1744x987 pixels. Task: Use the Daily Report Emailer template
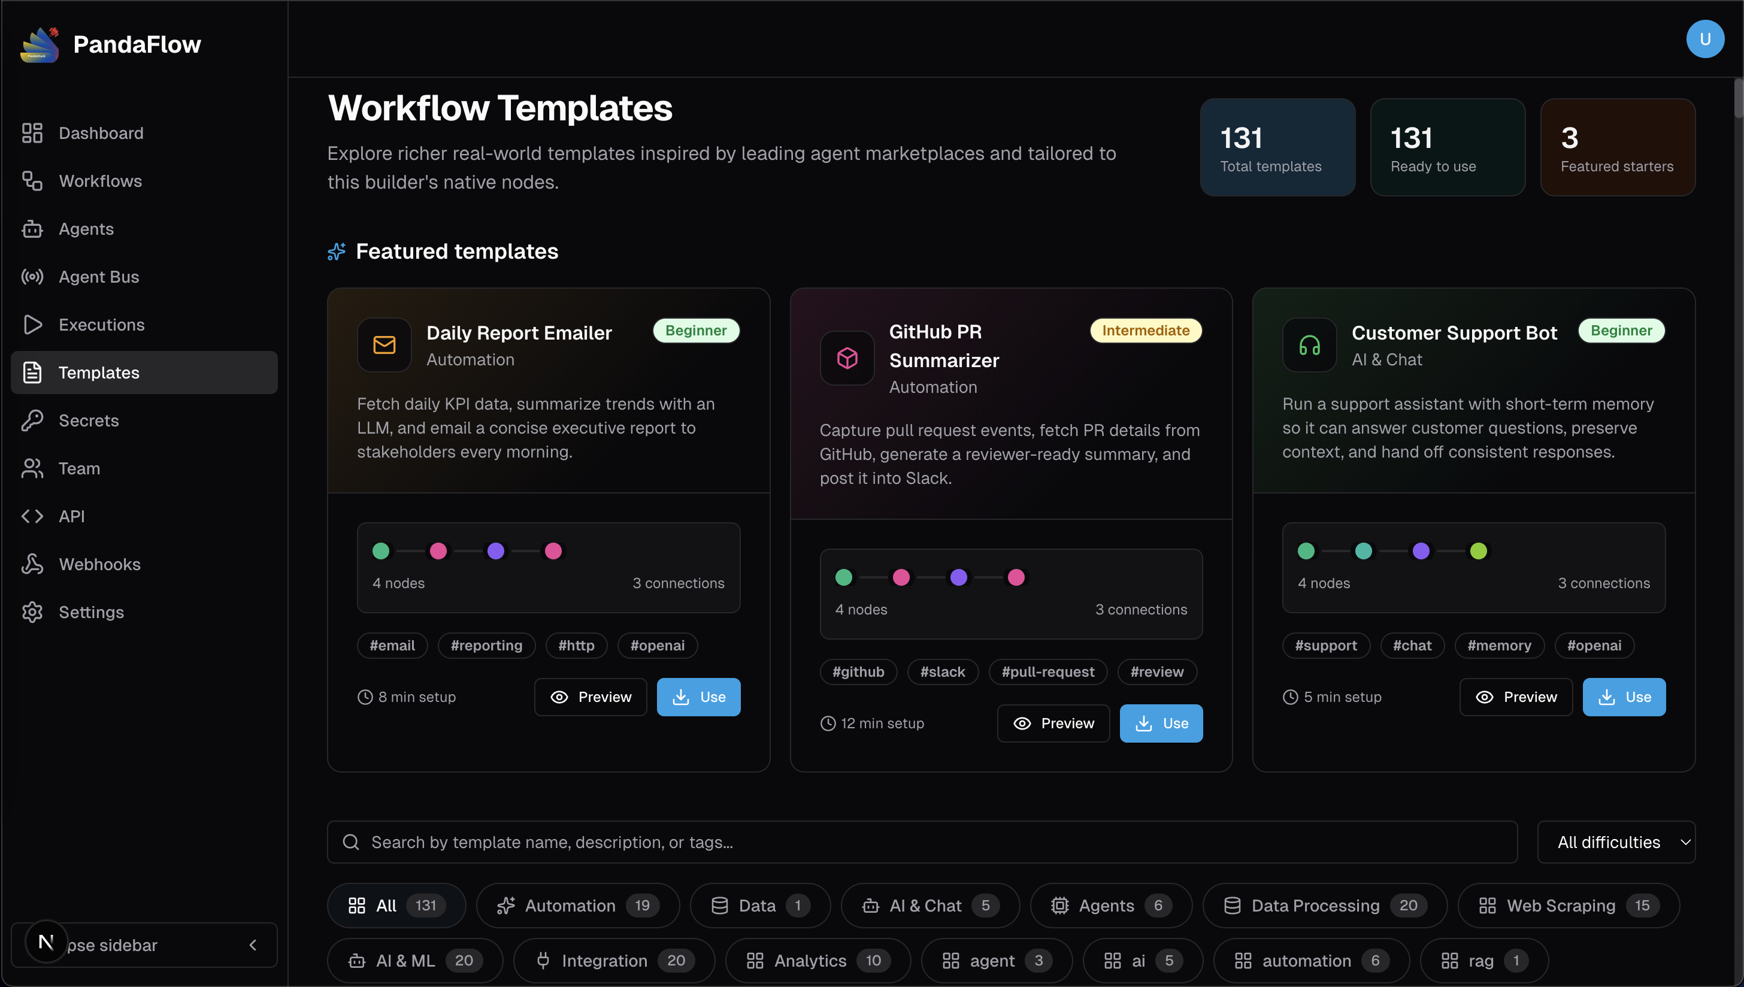pos(698,697)
